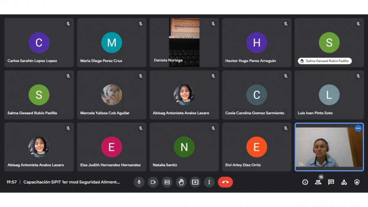Click the name Daniela Noriega
Viewport: 368px width, 207px height.
click(168, 60)
